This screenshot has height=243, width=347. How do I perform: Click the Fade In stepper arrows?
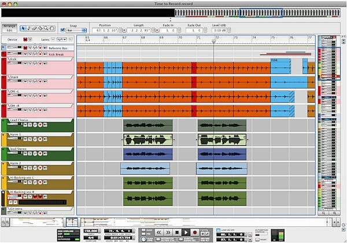[179, 30]
